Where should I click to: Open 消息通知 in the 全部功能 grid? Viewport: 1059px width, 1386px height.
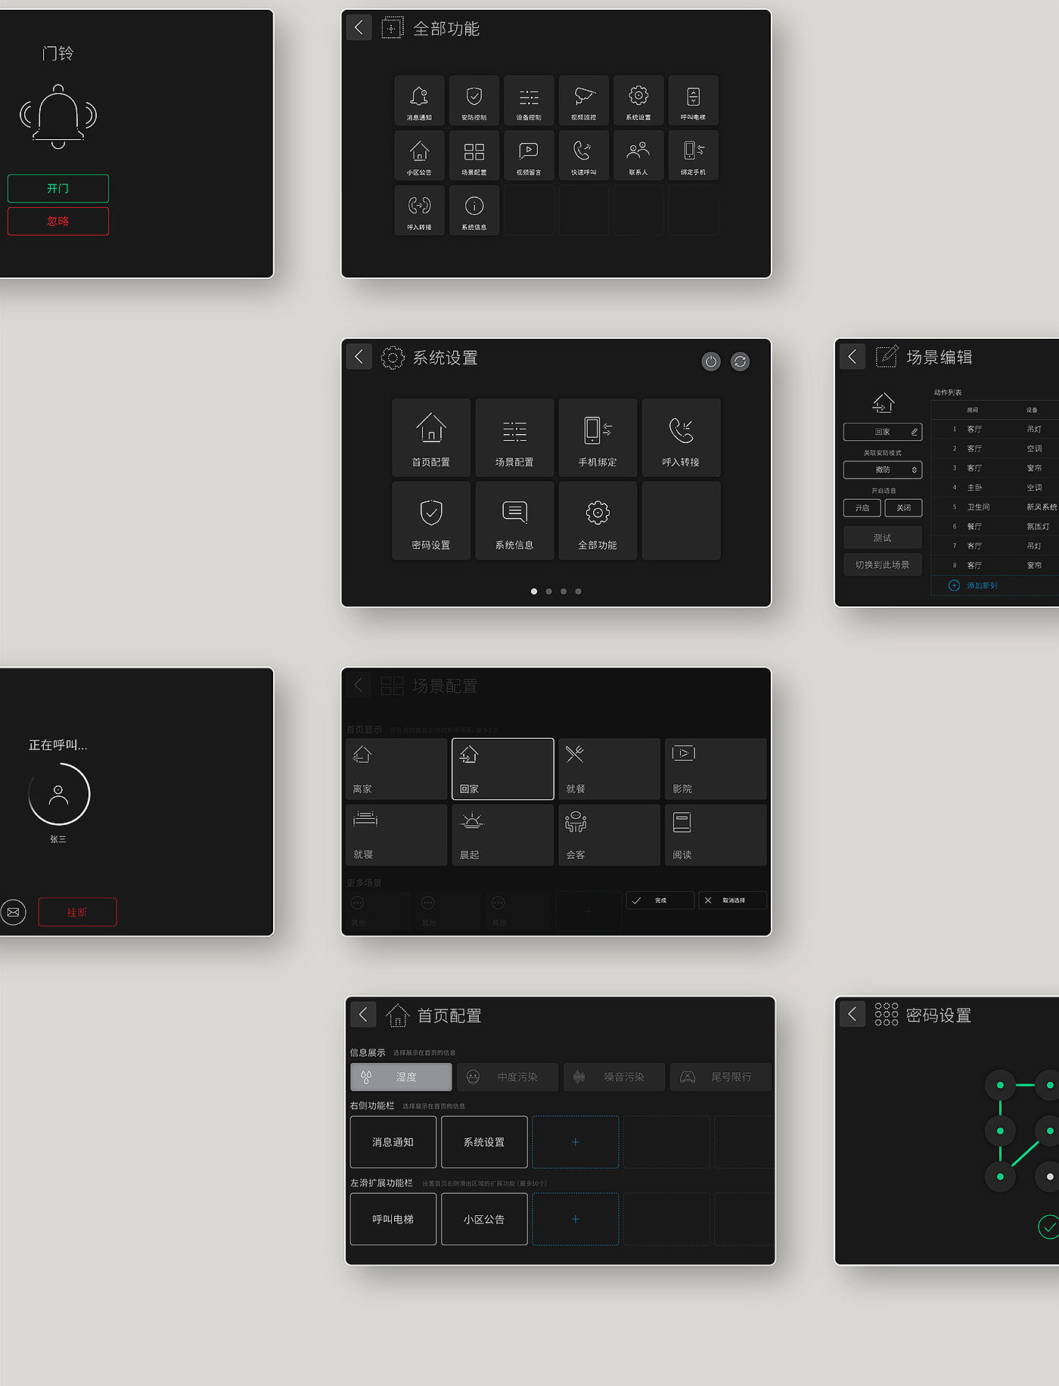pyautogui.click(x=419, y=101)
